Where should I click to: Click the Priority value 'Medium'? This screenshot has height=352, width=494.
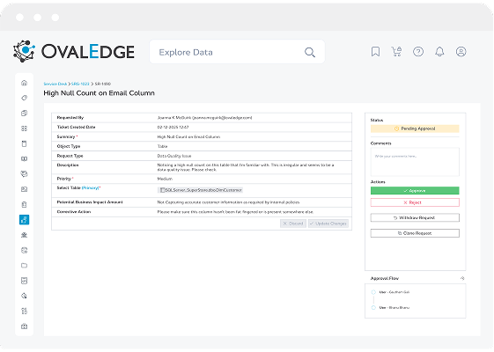pyautogui.click(x=165, y=179)
